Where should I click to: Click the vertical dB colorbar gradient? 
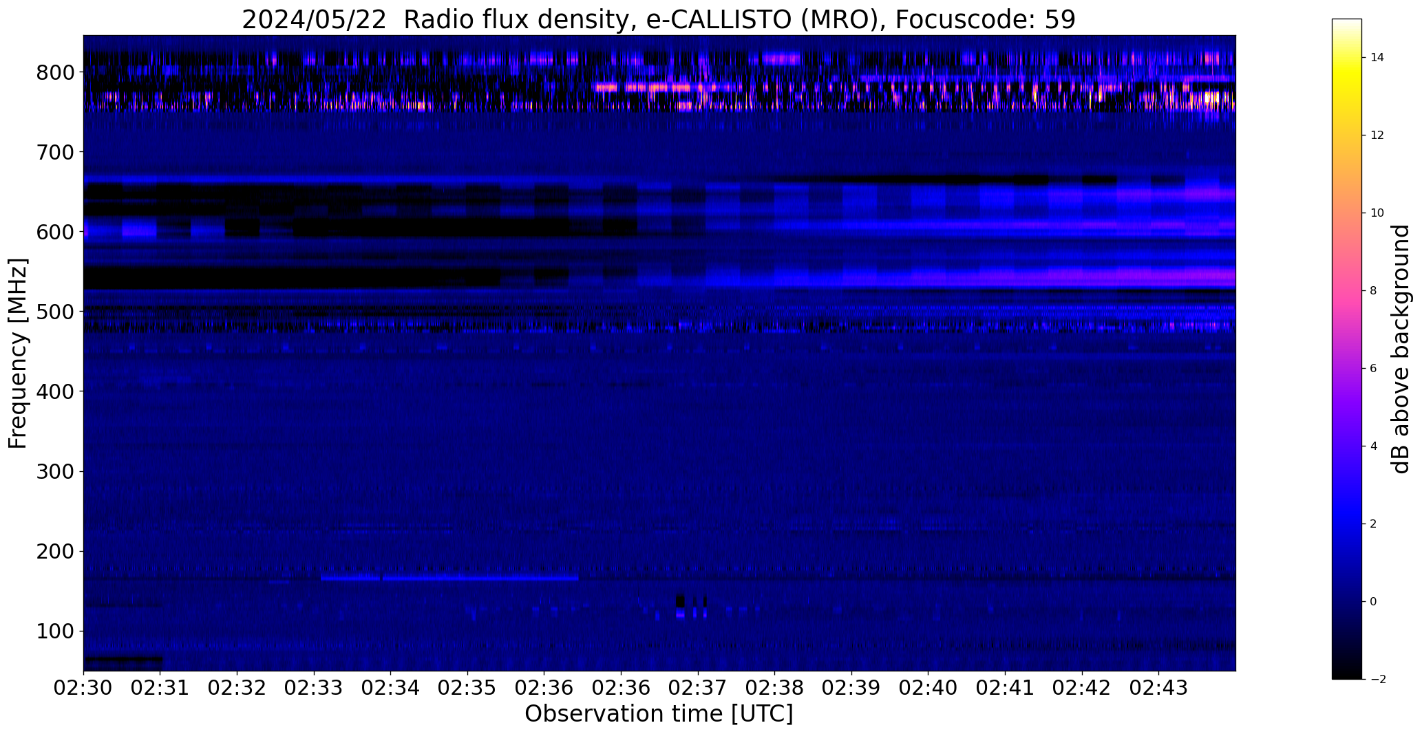pos(1347,349)
